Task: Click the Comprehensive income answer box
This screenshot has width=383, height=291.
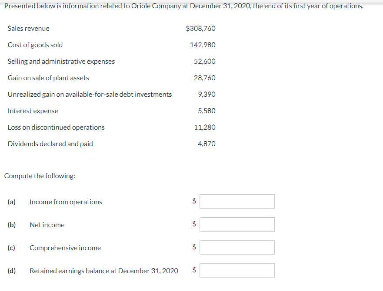Action: (236, 247)
